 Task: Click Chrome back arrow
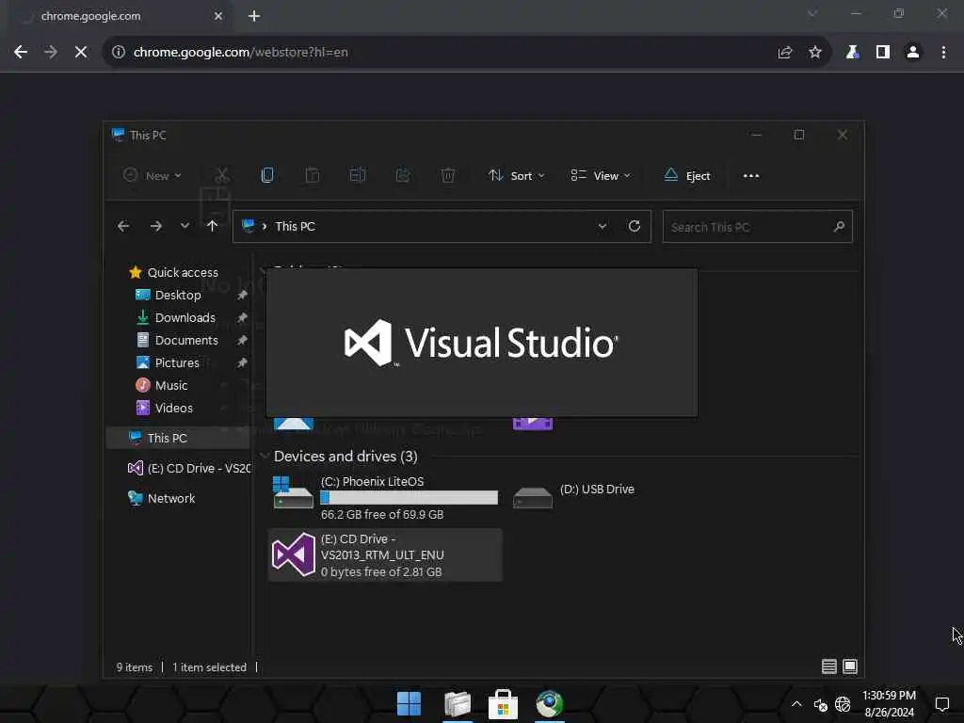pos(21,53)
